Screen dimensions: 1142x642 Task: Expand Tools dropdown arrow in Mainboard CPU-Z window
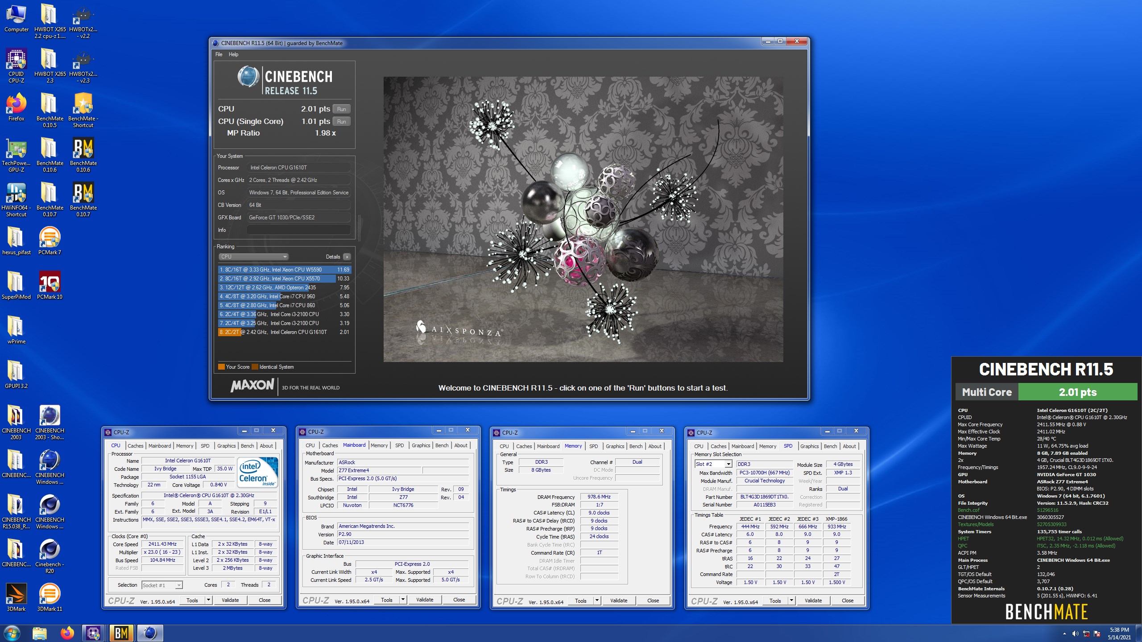pyautogui.click(x=403, y=600)
